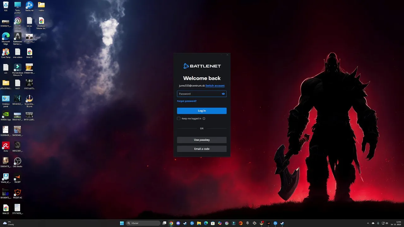Choose the Use passkey button
404x227 pixels.
(202, 140)
